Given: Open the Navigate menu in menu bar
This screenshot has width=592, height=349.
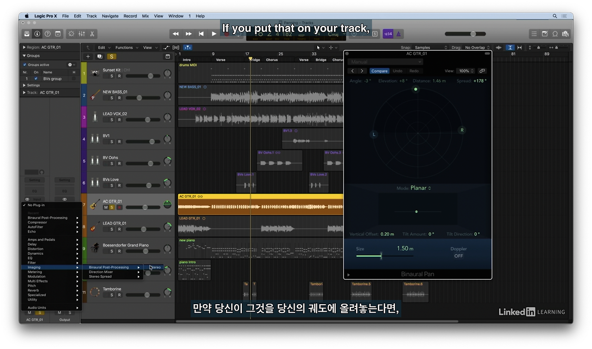Looking at the screenshot, I should (110, 16).
